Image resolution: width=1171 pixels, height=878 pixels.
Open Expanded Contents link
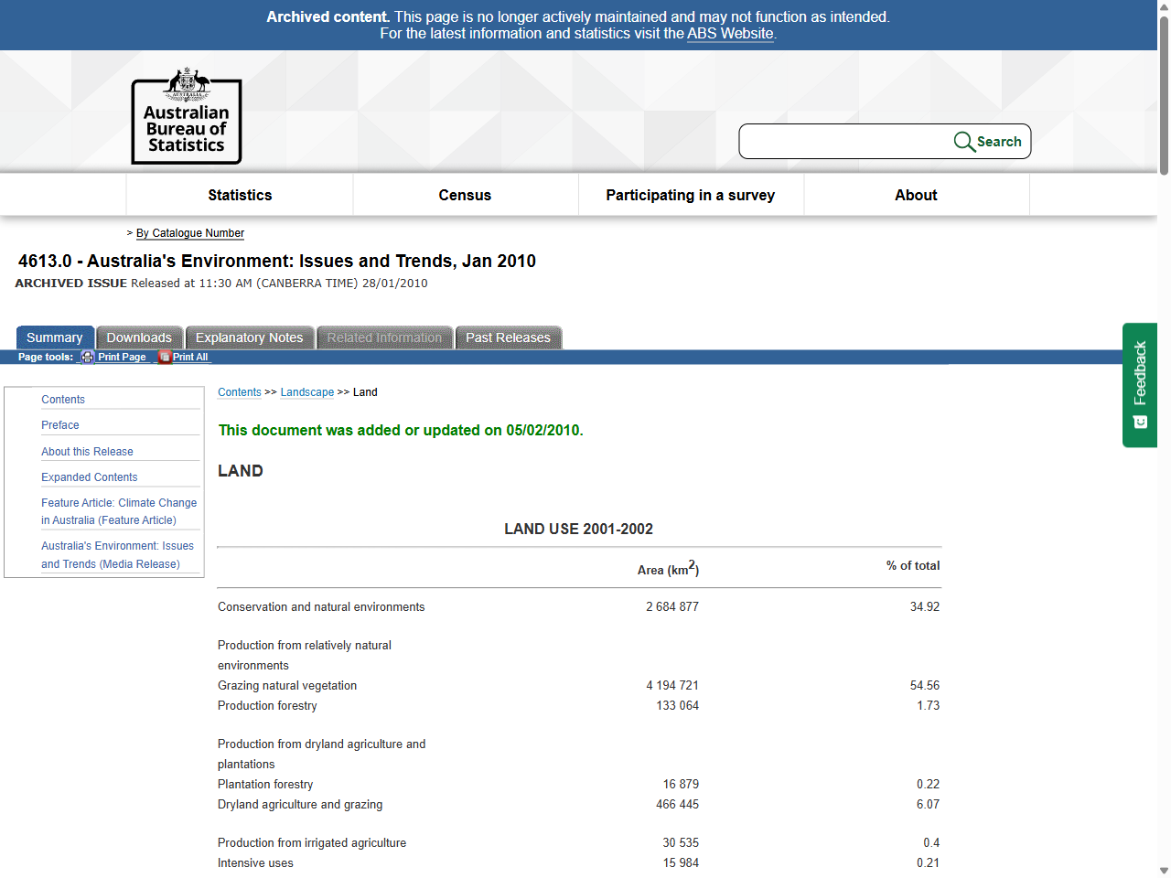90,477
